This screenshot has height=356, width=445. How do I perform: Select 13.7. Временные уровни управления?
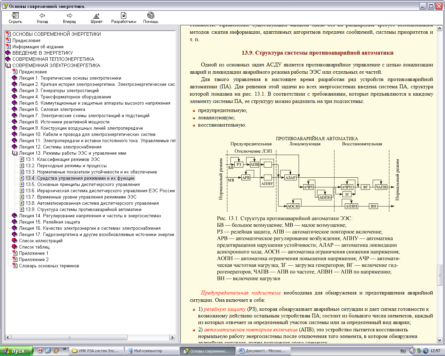(81, 197)
